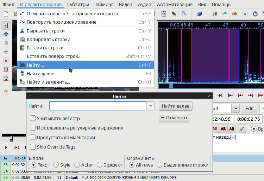Screen dimensions: 264x181
Task: Open the Resample Resolution icon
Action: click(245, 14)
